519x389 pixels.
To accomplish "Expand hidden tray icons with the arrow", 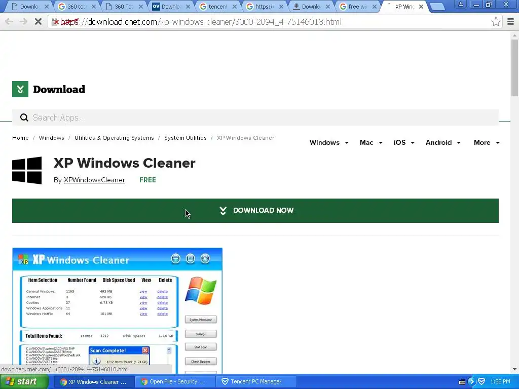I will (x=472, y=382).
